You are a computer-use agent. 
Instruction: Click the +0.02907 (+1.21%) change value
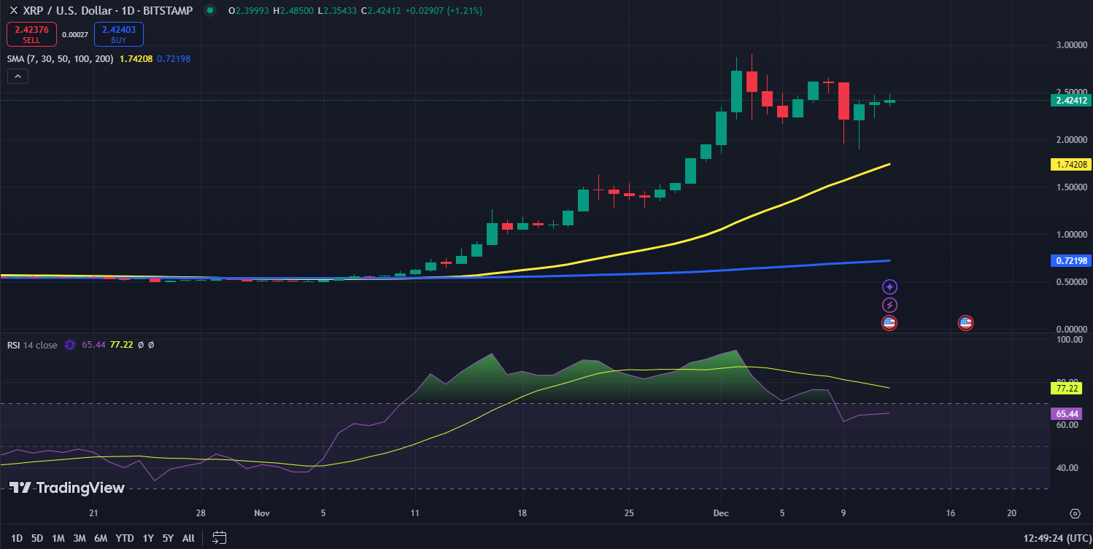click(x=444, y=11)
